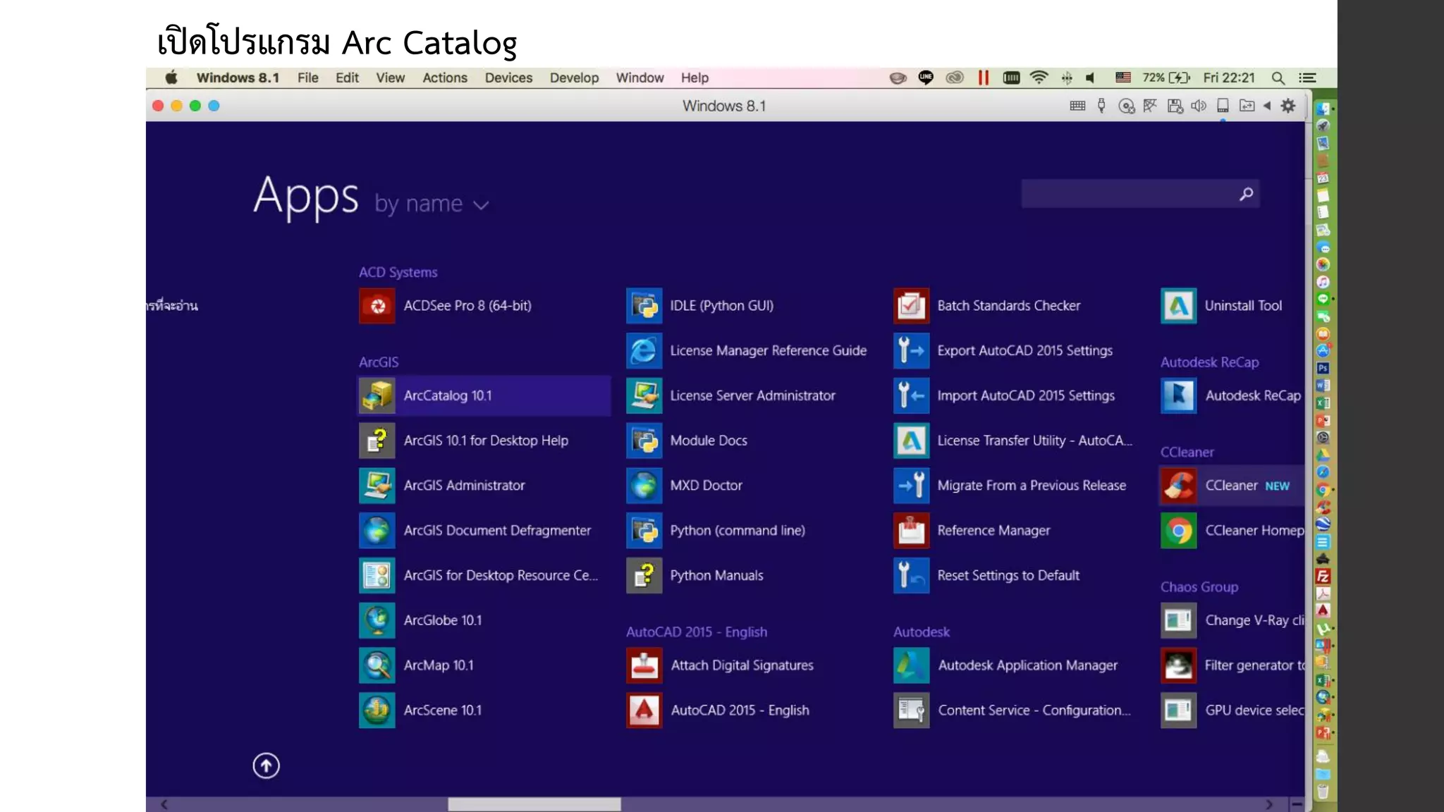Open License Manager Reference Guide icon
This screenshot has height=812, width=1444.
coord(644,351)
